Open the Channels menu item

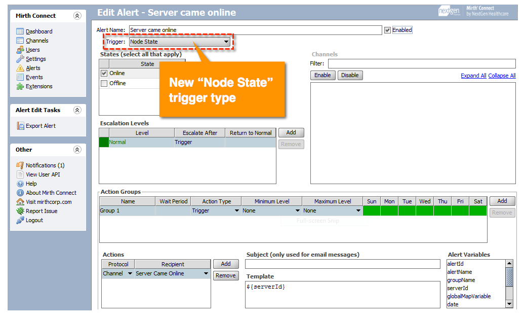click(37, 41)
